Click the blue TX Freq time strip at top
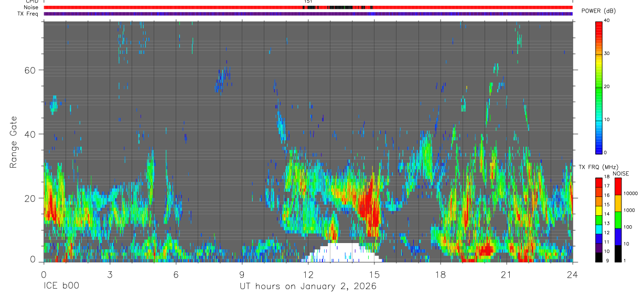 coord(308,14)
